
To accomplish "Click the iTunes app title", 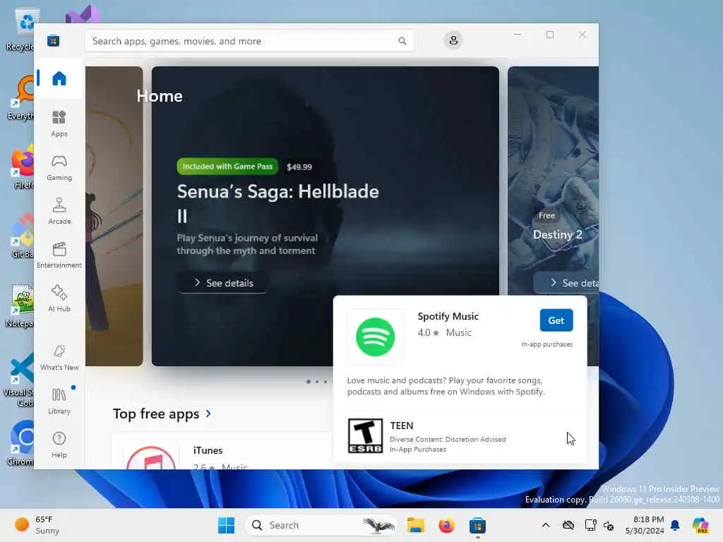I will pos(208,450).
